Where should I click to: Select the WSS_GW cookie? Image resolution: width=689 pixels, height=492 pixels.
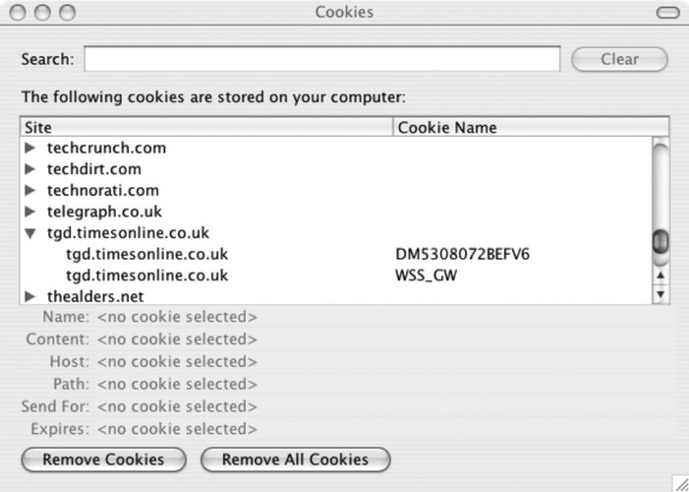tap(426, 276)
